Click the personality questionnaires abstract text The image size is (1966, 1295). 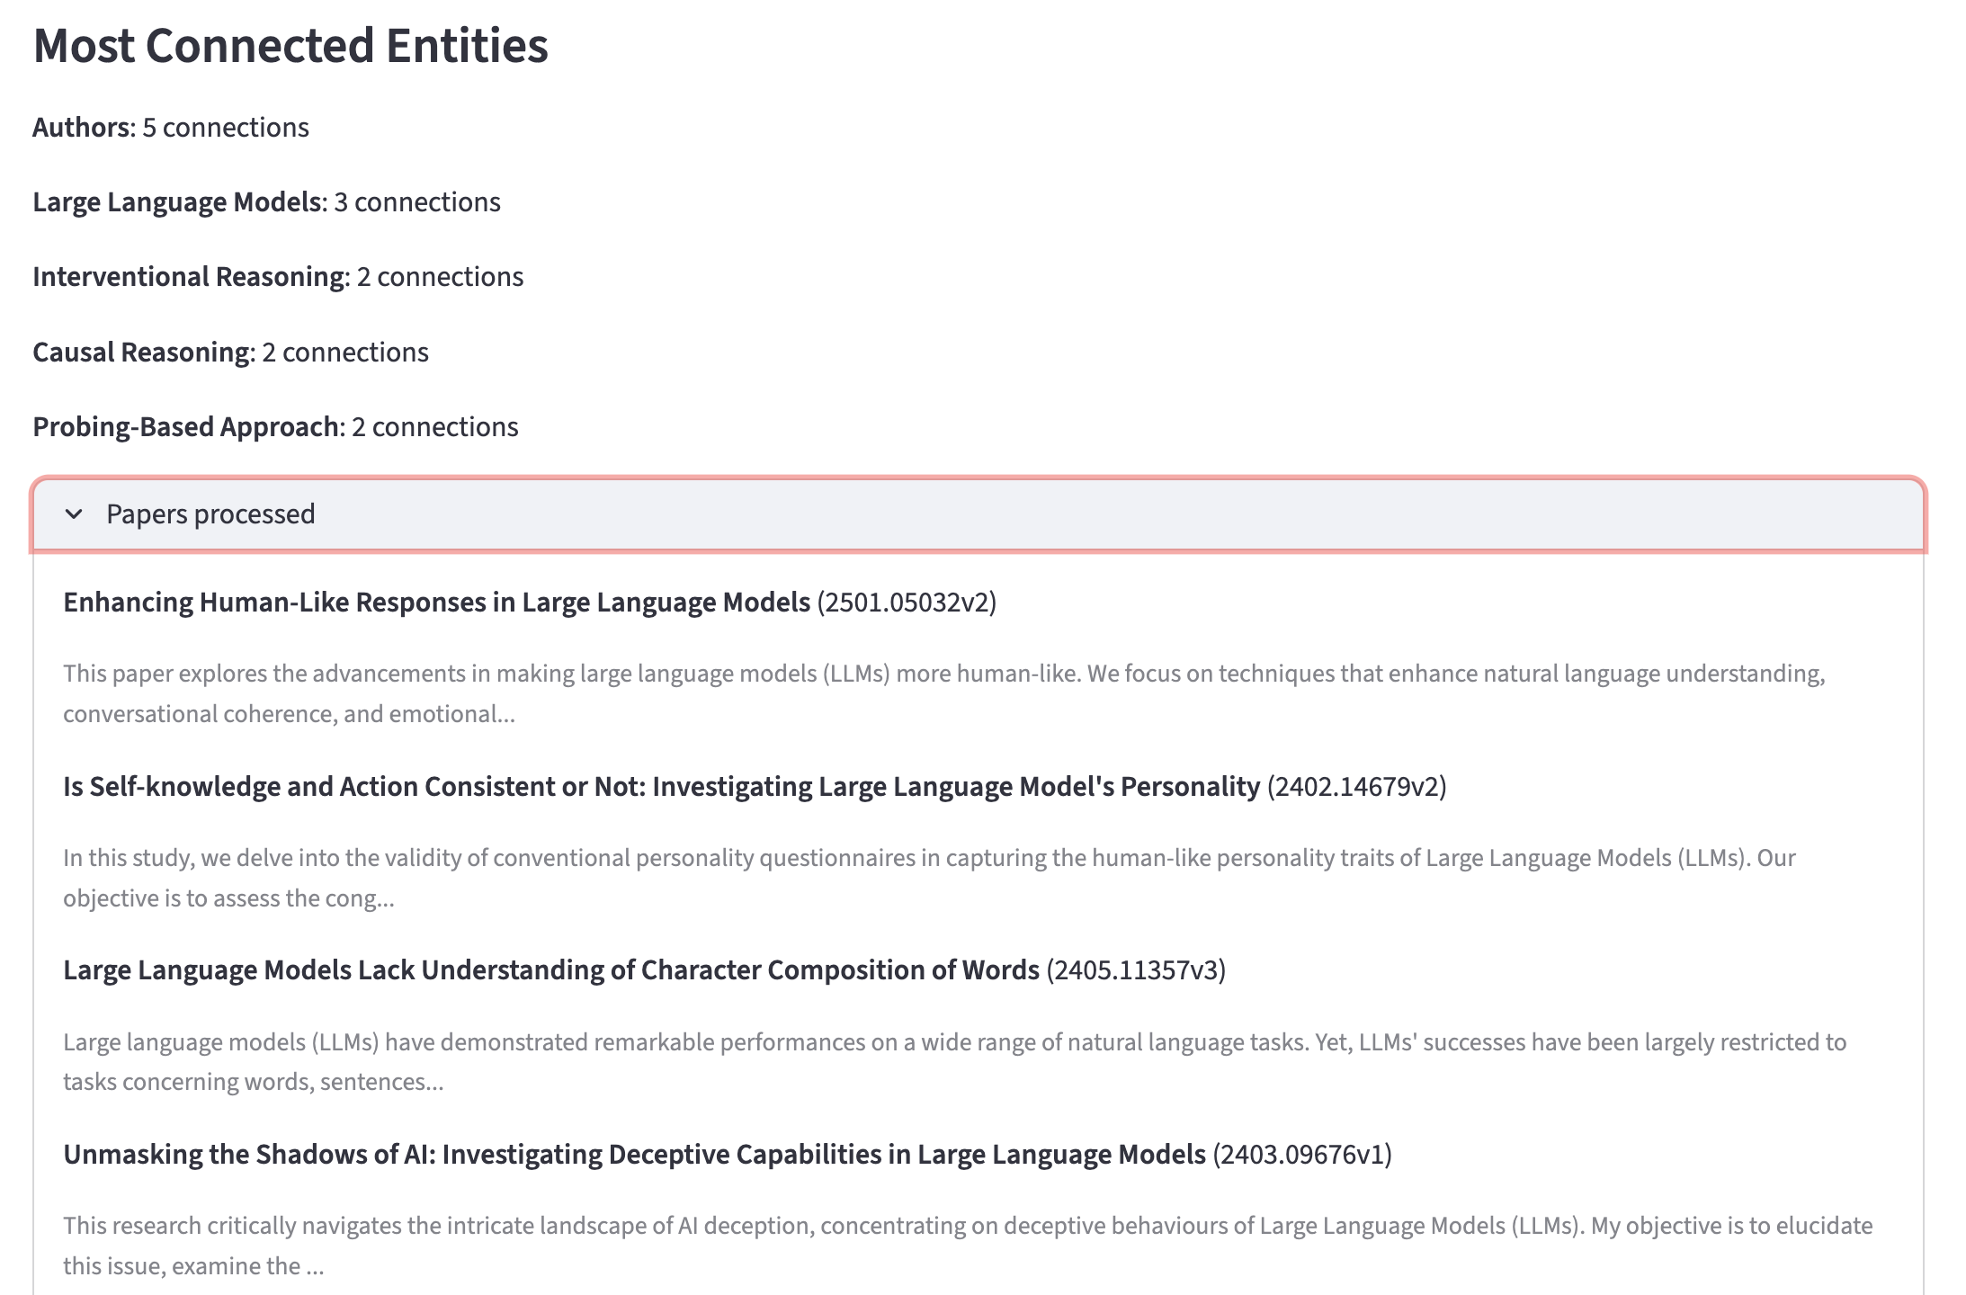point(929,878)
